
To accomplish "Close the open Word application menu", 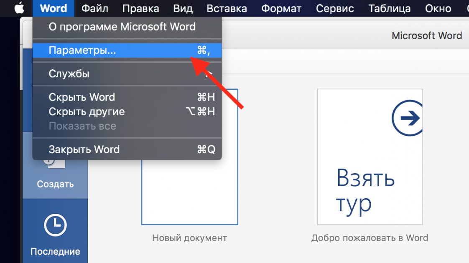I will pyautogui.click(x=53, y=8).
